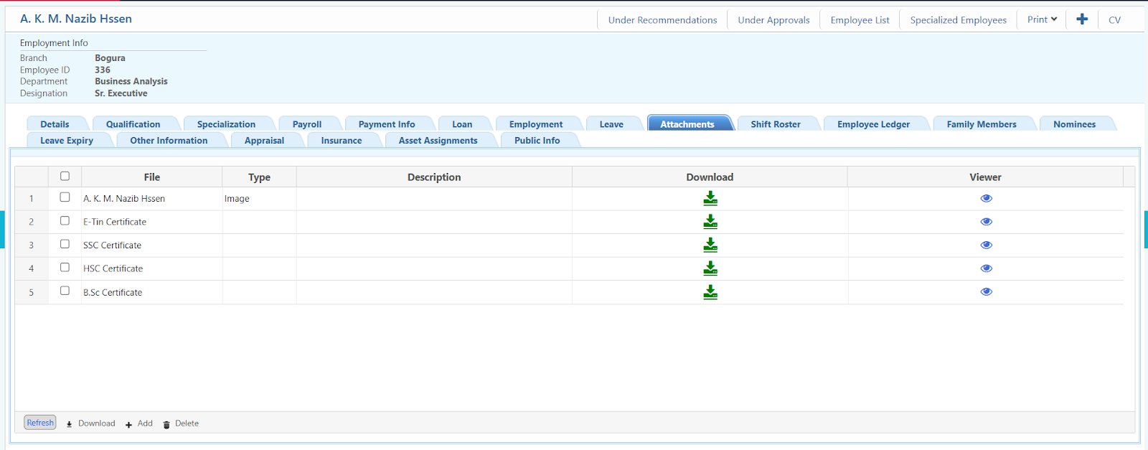
Task: Click the Refresh button
Action: tap(40, 423)
